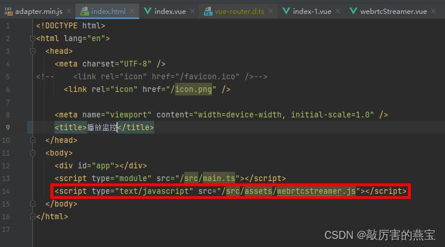
Task: Click the opening body tag text
Action: pyautogui.click(x=59, y=153)
